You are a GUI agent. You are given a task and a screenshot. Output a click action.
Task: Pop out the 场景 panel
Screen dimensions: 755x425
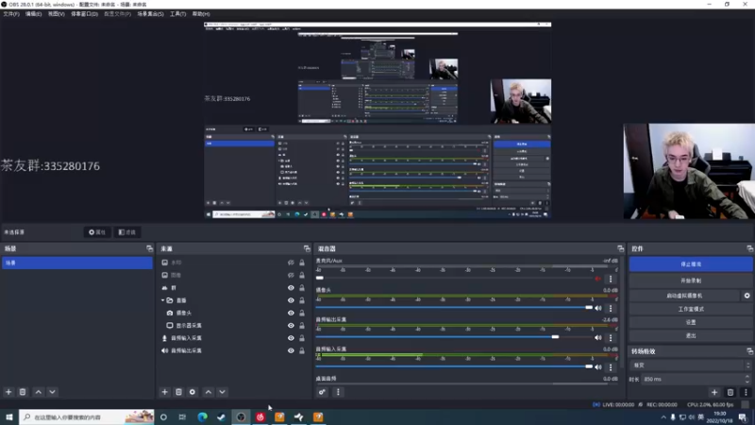point(149,248)
